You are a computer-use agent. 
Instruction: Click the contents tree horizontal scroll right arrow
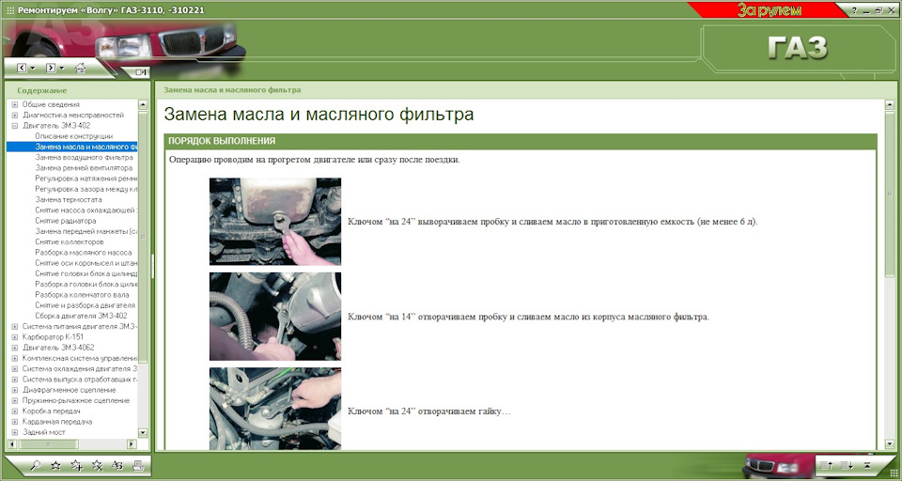(x=132, y=444)
